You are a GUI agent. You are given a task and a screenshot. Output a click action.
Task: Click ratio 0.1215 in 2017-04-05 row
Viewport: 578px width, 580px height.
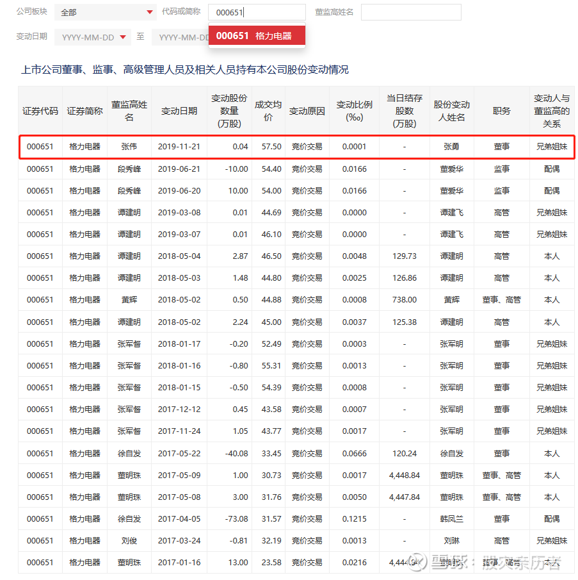(354, 519)
